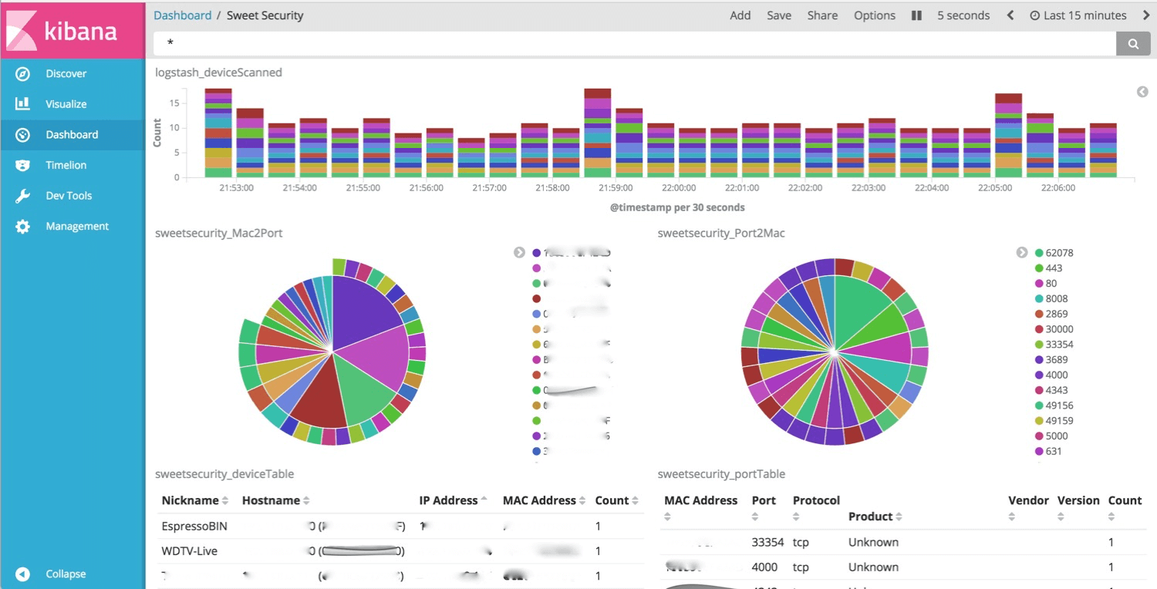Focus the query search input field
Viewport: 1157px width, 589px height.
tap(635, 44)
